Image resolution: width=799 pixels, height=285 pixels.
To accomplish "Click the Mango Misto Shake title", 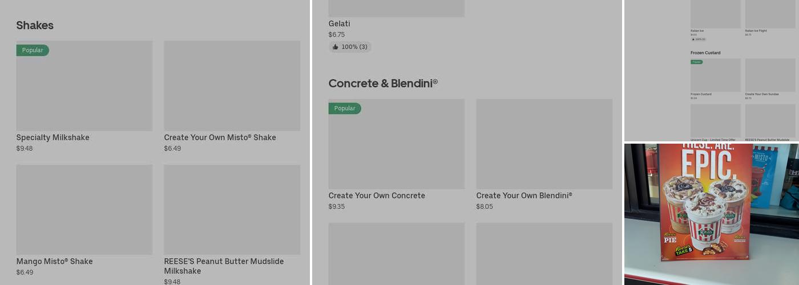I will coord(54,262).
